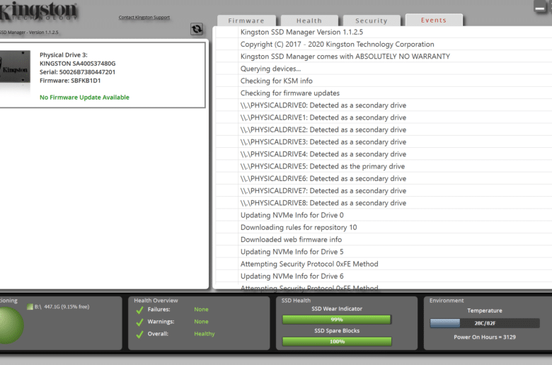This screenshot has height=365, width=552.
Task: Click the 'None' value beside Warnings
Action: click(201, 322)
